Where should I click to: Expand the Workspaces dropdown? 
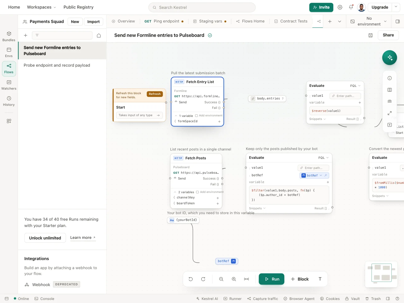click(41, 7)
